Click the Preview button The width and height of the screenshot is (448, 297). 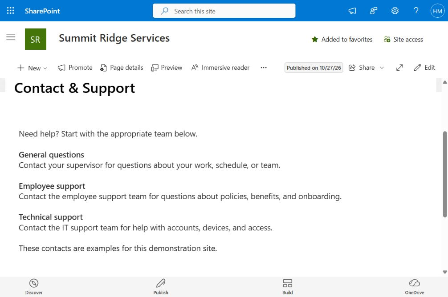[167, 68]
